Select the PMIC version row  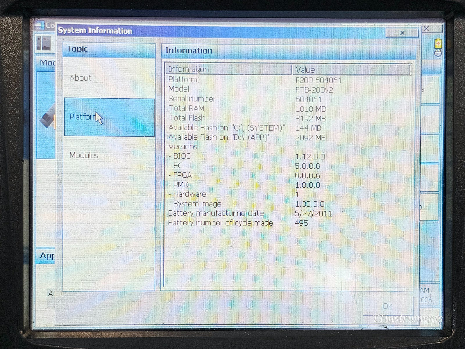(288, 185)
